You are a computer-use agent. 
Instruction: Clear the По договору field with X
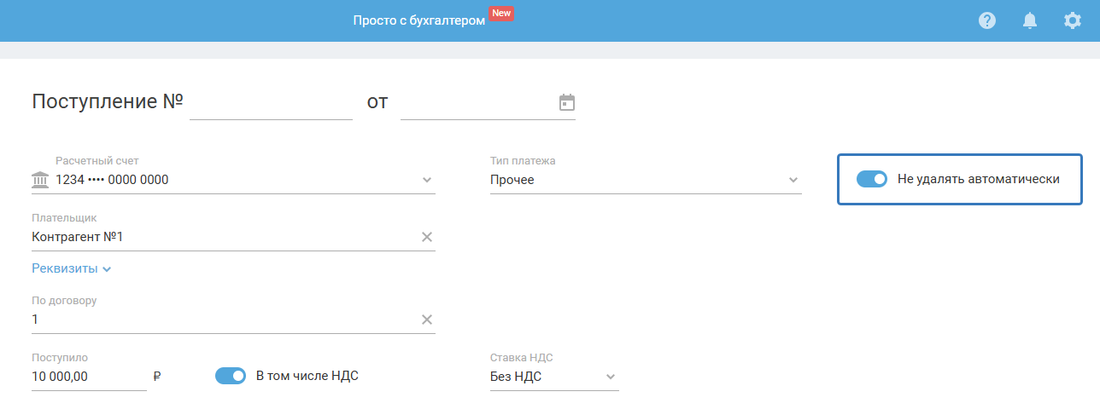pyautogui.click(x=427, y=320)
